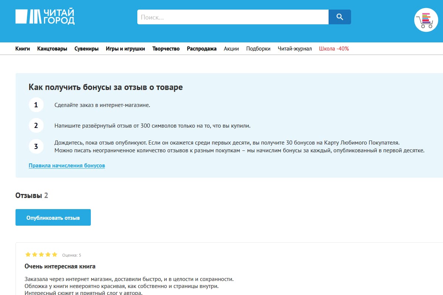The height and width of the screenshot is (295, 443).
Task: Go to Сувениры category
Action: [86, 49]
